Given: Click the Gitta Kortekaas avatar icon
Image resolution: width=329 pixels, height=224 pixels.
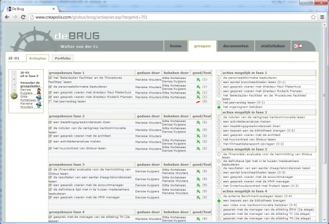Looking at the screenshot, I should pyautogui.click(x=39, y=98).
